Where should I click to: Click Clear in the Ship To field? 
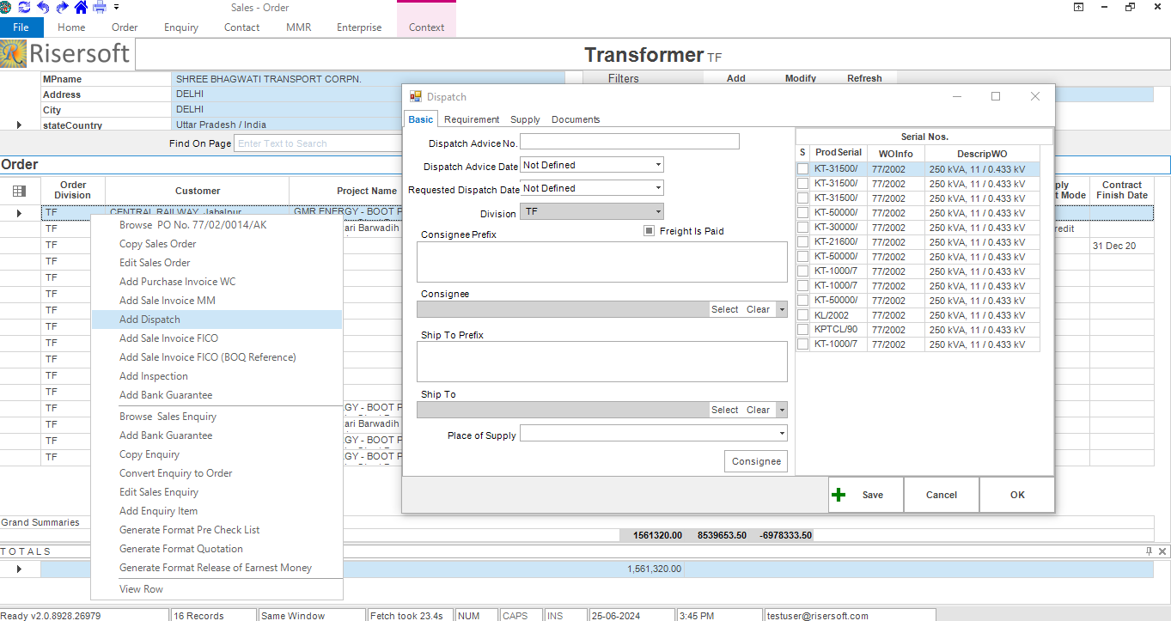pos(758,410)
